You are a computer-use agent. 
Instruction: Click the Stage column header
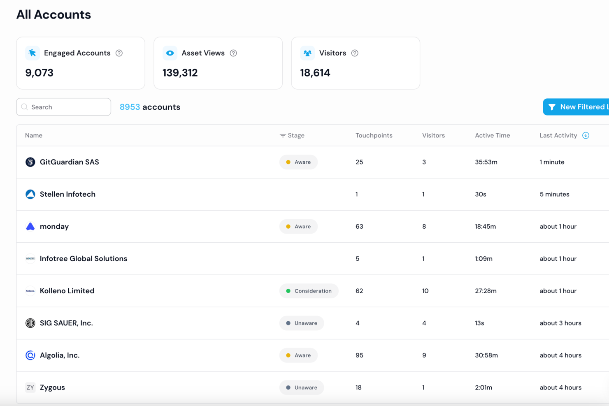pos(296,135)
